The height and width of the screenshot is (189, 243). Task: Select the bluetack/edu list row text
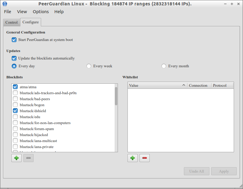point(30,117)
